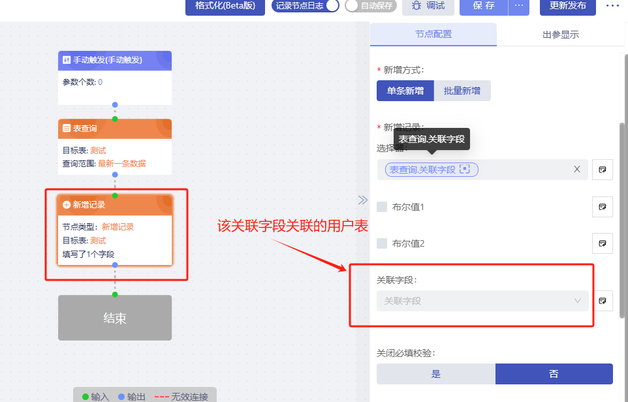Expand the 关联字段 dropdown
The height and width of the screenshot is (402, 628).
point(482,301)
